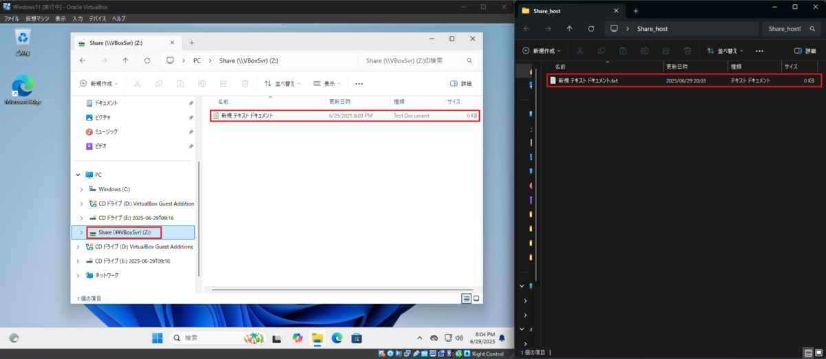Go up one level in the Share (Z:) window
Screen dimensions: 826x359
[x=125, y=61]
